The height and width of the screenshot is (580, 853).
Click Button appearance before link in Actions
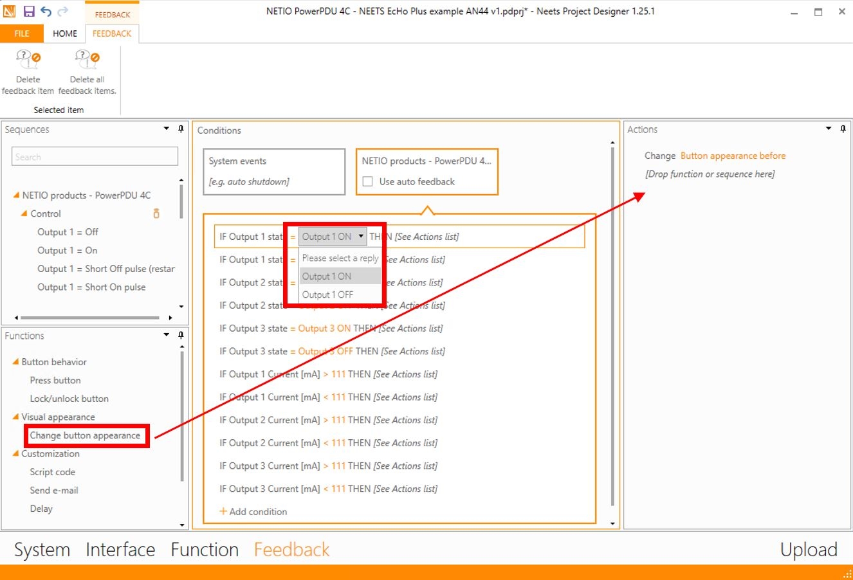733,156
